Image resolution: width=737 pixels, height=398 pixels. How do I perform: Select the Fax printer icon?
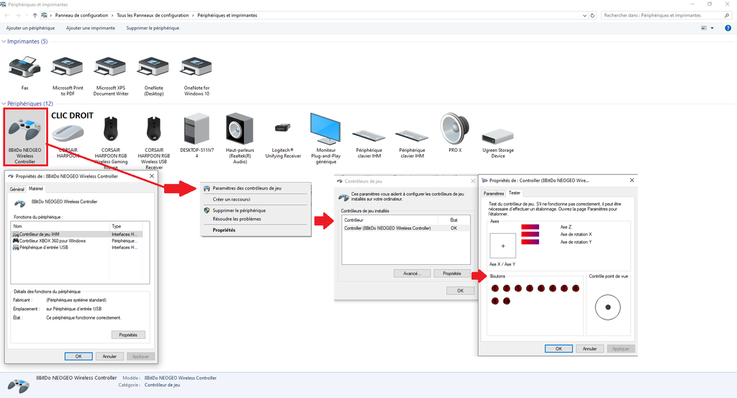24,70
